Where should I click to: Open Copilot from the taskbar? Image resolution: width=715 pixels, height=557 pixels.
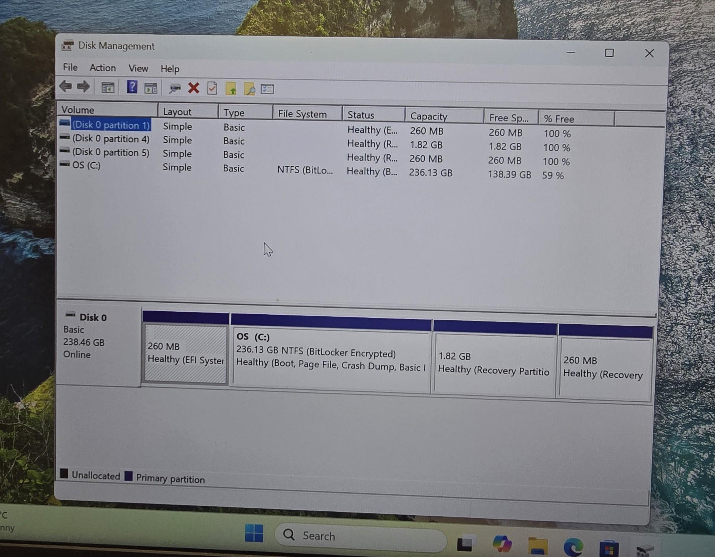[x=502, y=544]
